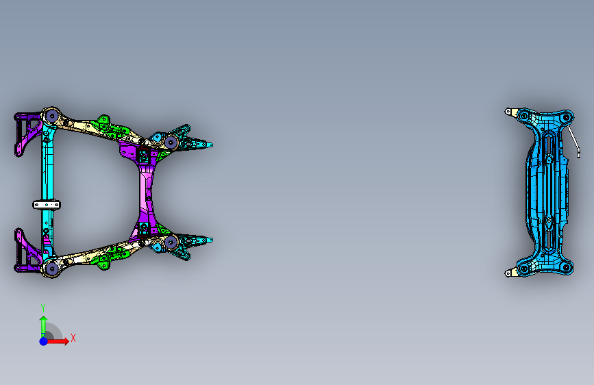
Task: Select the thin gray rod beside the blue crossmember
Action: pyautogui.click(x=573, y=141)
